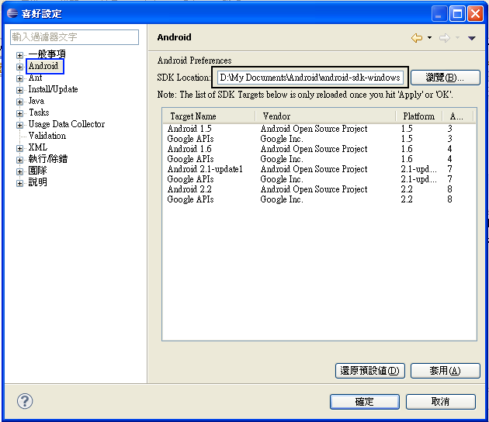The image size is (489, 422).
Task: Expand the Android tree node
Action: pos(19,67)
